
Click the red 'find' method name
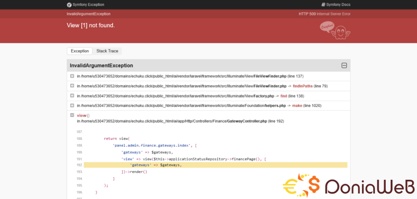coord(284,96)
